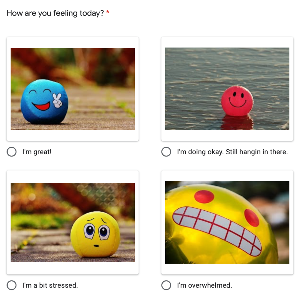
Task: Click the "I'm a bit stressed." label text
Action: (50, 285)
